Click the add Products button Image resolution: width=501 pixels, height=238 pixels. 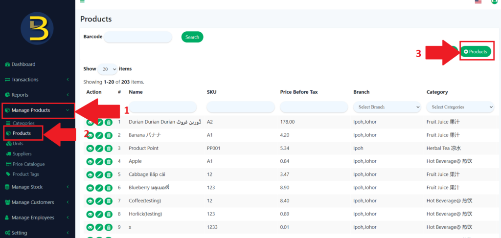[x=476, y=52]
